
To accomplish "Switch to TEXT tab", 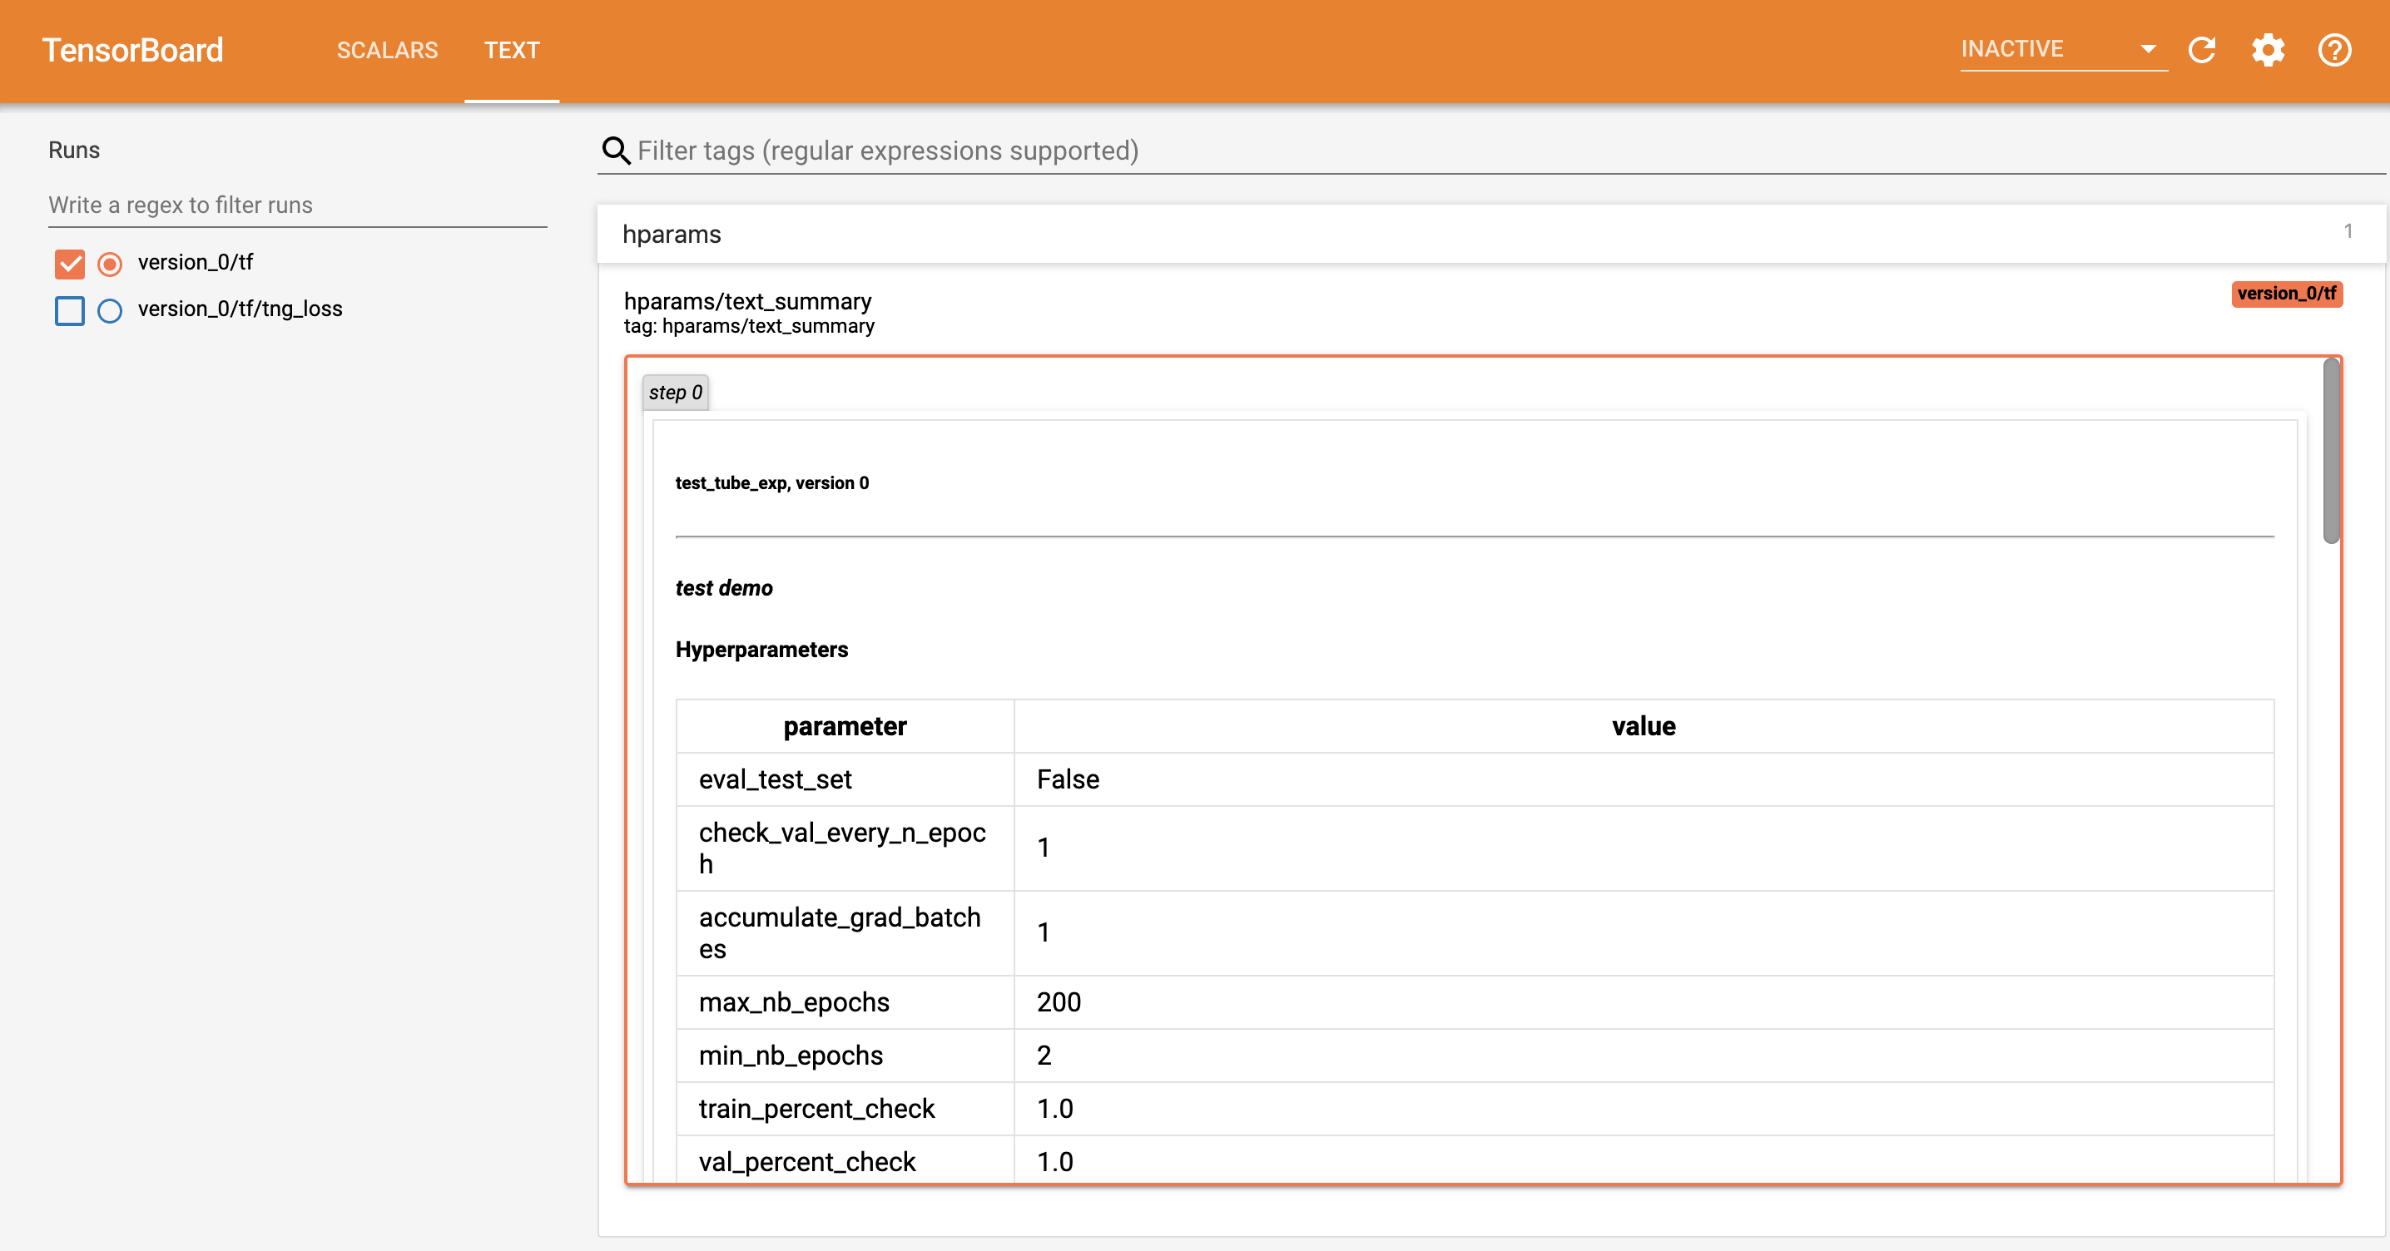I will [509, 51].
